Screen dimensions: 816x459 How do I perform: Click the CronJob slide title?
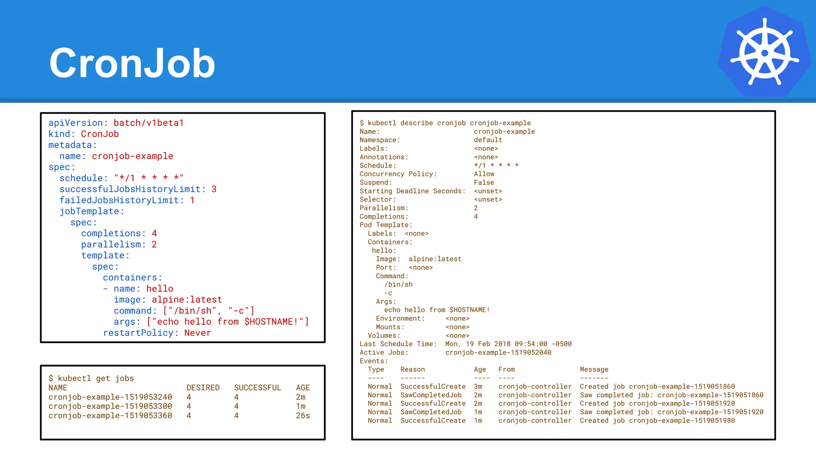pos(132,63)
